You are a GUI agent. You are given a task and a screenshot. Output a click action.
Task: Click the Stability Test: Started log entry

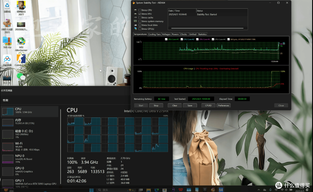pos(207,14)
